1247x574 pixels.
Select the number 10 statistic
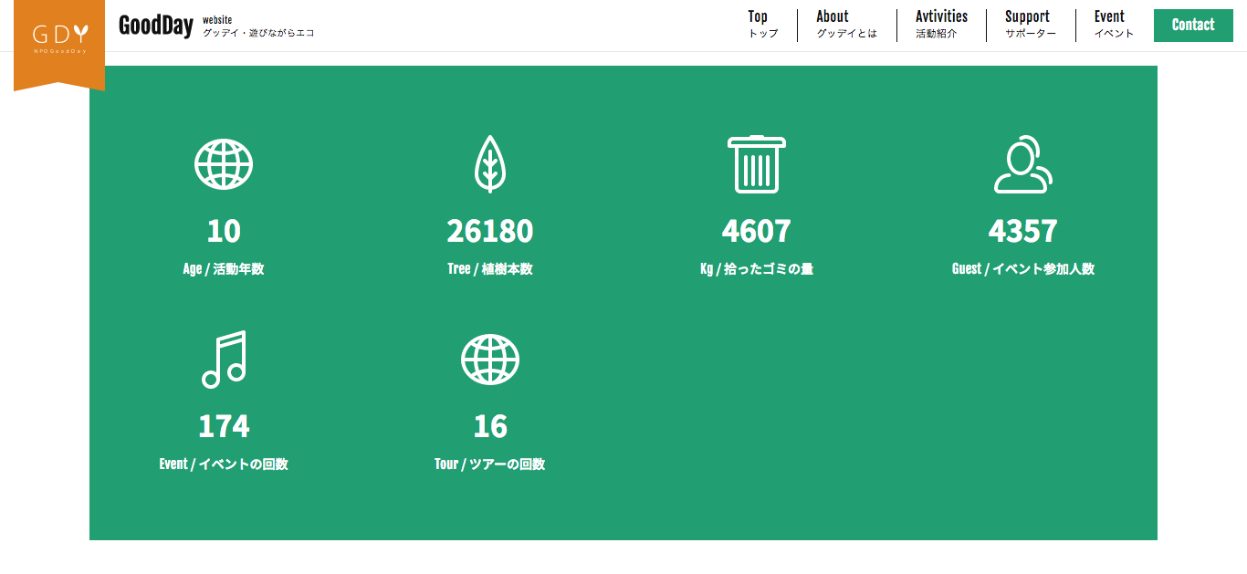224,231
